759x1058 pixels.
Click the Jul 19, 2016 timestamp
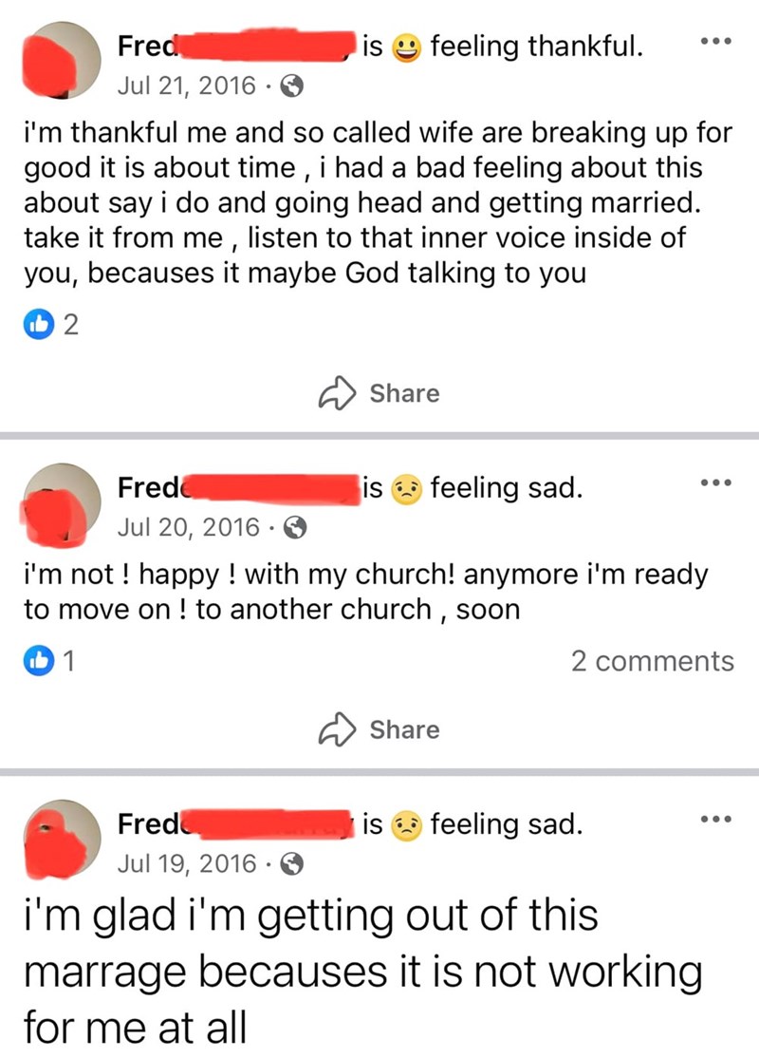pyautogui.click(x=187, y=863)
